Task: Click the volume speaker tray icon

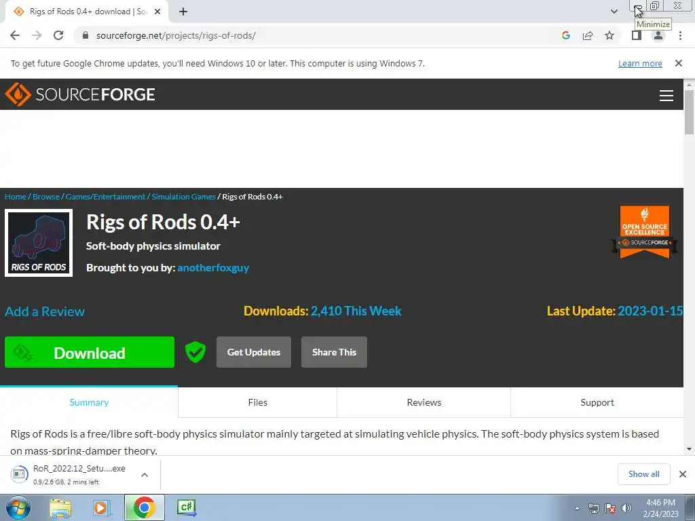Action: point(626,508)
